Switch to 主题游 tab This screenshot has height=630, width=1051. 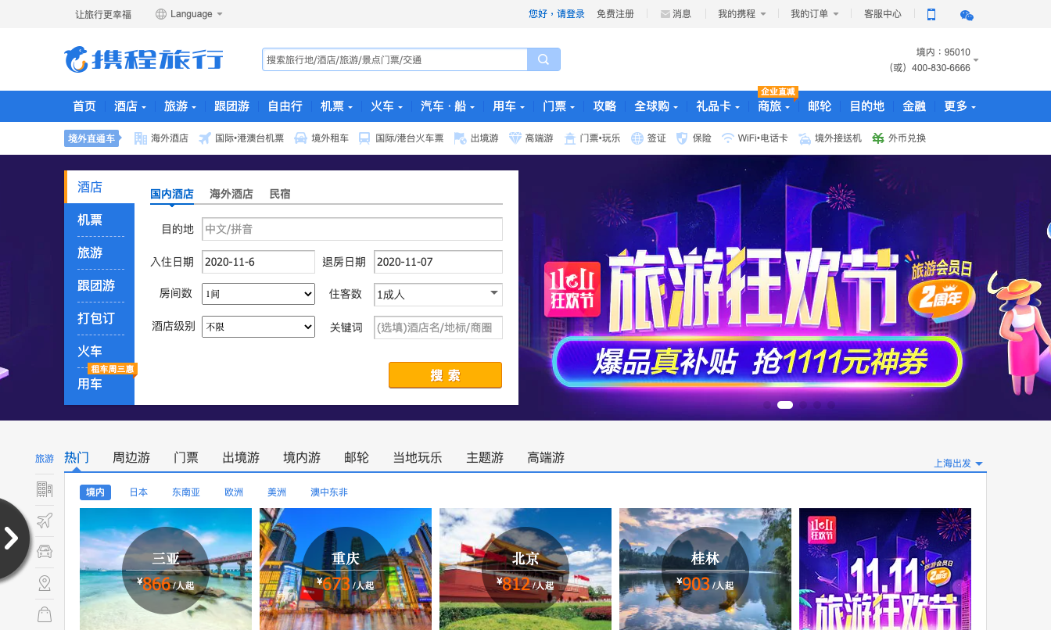[485, 457]
